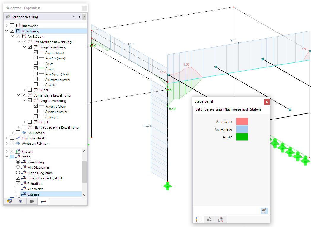The height and width of the screenshot is (227, 311).
Task: Uncheck Ergebnisverlauf gefüllt checkbox
Action: pyautogui.click(x=18, y=178)
